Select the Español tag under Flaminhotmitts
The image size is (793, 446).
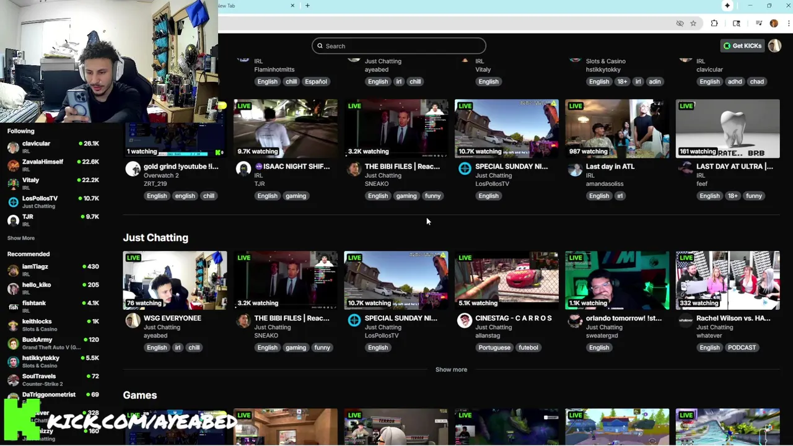coord(316,81)
